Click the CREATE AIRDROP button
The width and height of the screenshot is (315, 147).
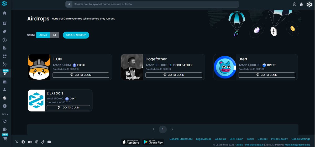[x=76, y=35]
